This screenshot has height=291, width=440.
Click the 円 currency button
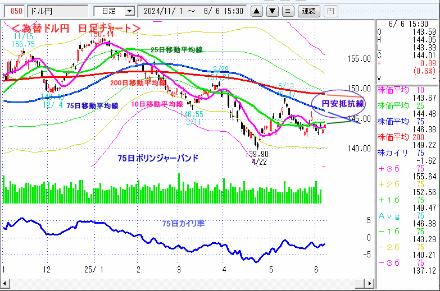(x=330, y=11)
